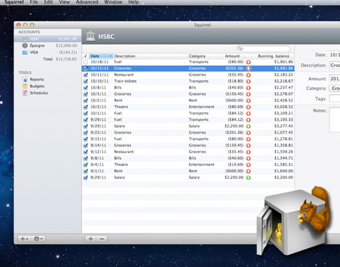340x267 pixels.
Task: Uncheck the 9/12/11 Restaurant checkbox
Action: click(86, 152)
